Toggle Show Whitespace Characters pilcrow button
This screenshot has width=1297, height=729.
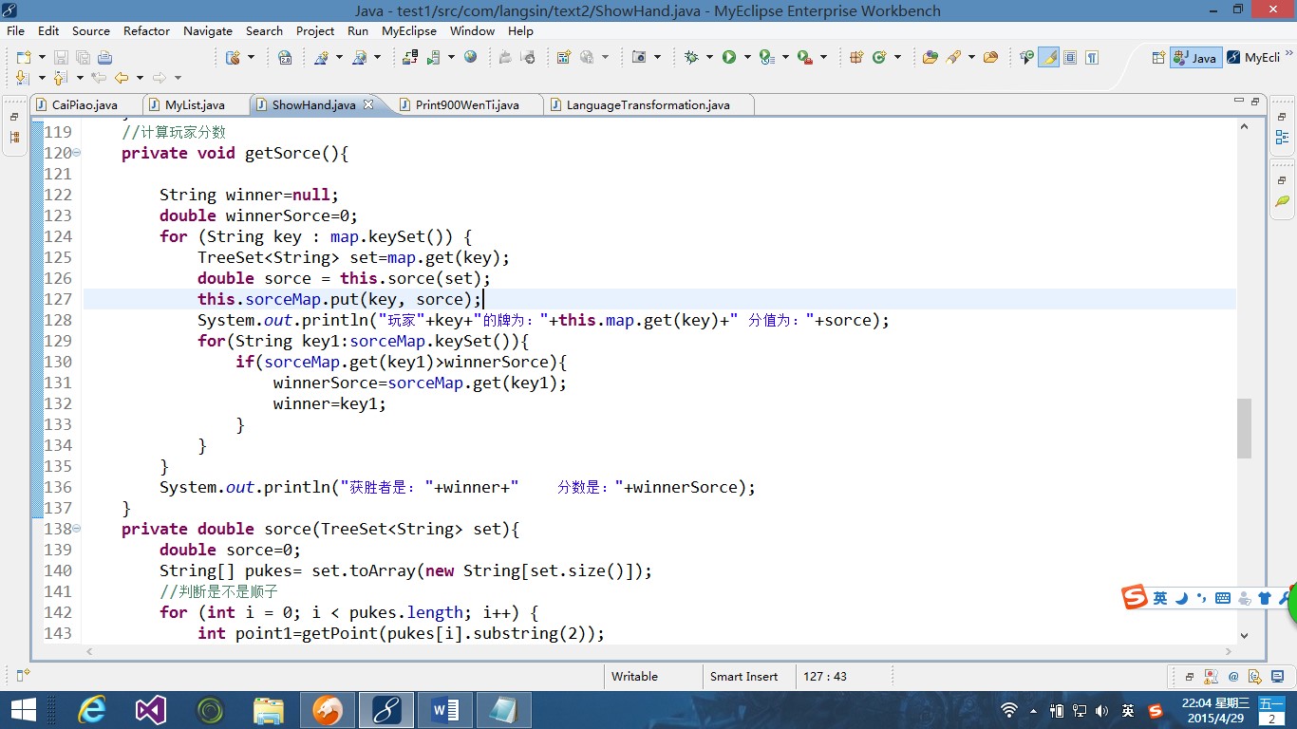click(x=1092, y=57)
